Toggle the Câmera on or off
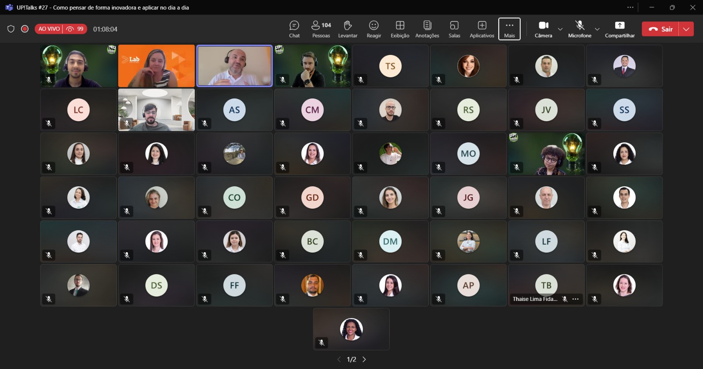Screen dimensions: 703x369 point(543,29)
